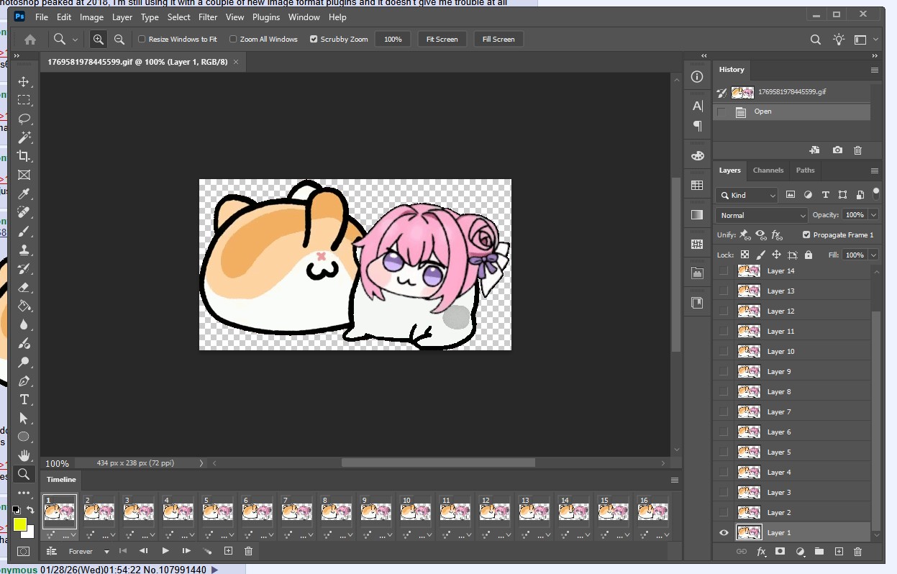Open the Opacity value dropdown arrow

[873, 215]
